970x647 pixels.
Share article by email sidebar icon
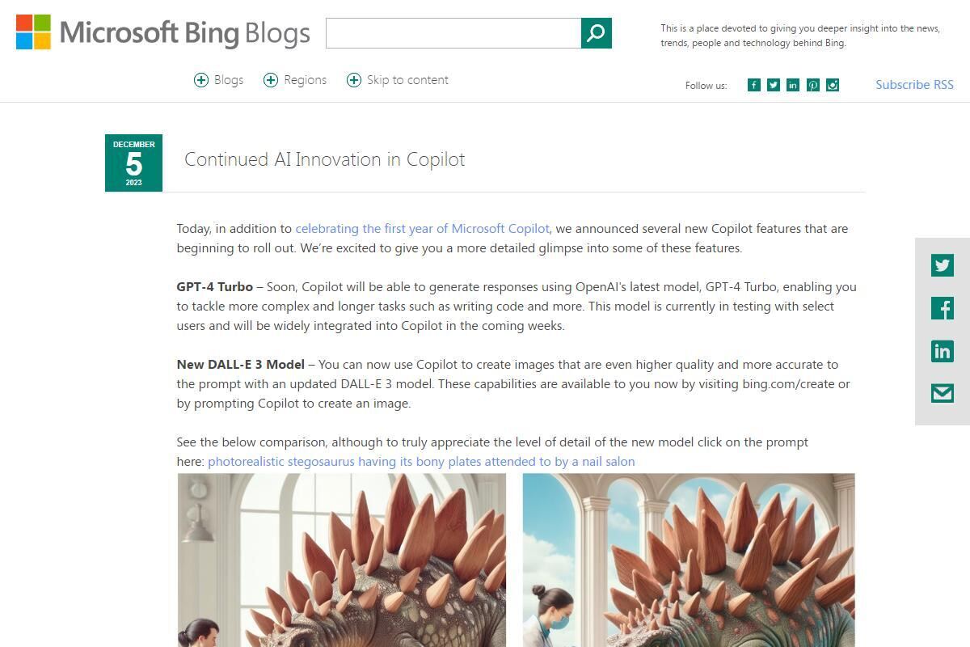click(943, 393)
